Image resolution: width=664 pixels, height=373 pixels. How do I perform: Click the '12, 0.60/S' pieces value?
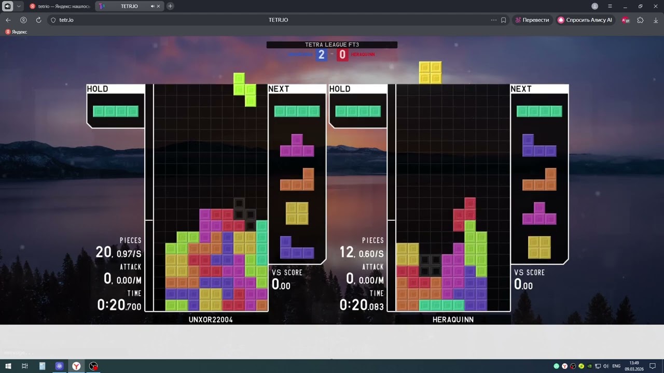coord(362,252)
